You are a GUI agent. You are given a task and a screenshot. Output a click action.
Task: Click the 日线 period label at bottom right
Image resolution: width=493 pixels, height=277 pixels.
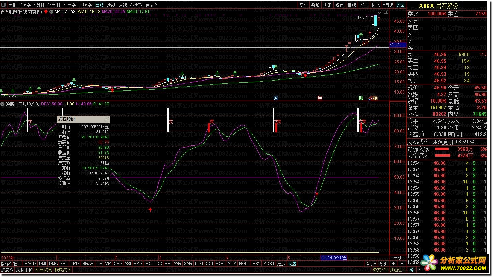click(398, 258)
